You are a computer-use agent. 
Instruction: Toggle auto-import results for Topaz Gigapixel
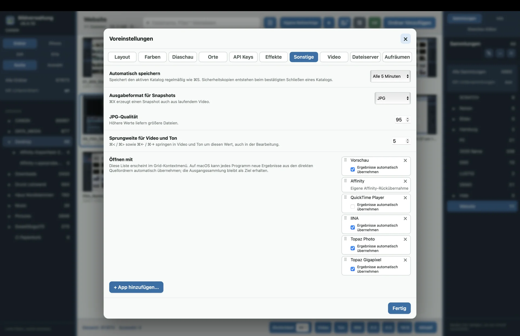353,269
